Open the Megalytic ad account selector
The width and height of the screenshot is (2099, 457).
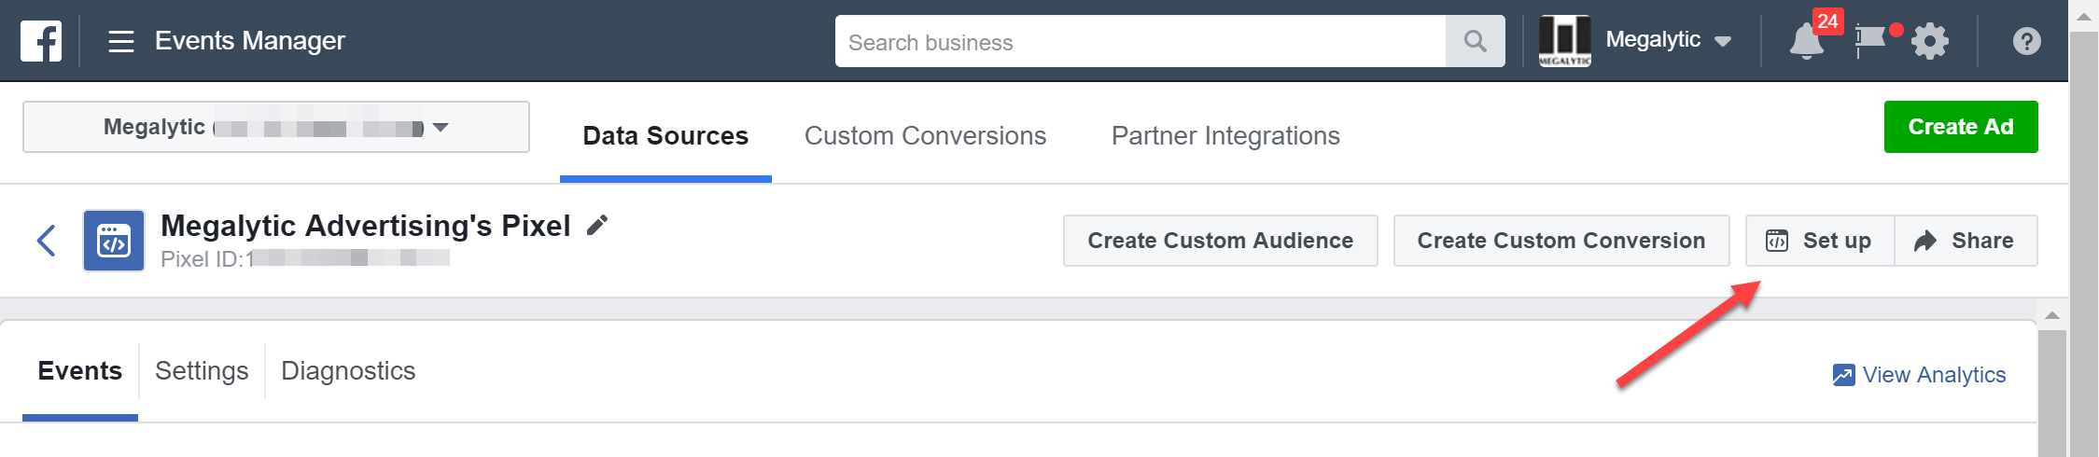coord(276,127)
